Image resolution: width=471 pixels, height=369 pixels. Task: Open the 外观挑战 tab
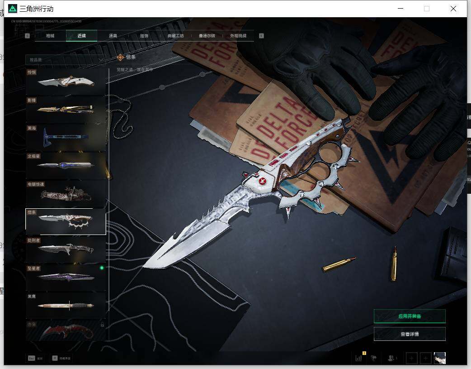[238, 36]
